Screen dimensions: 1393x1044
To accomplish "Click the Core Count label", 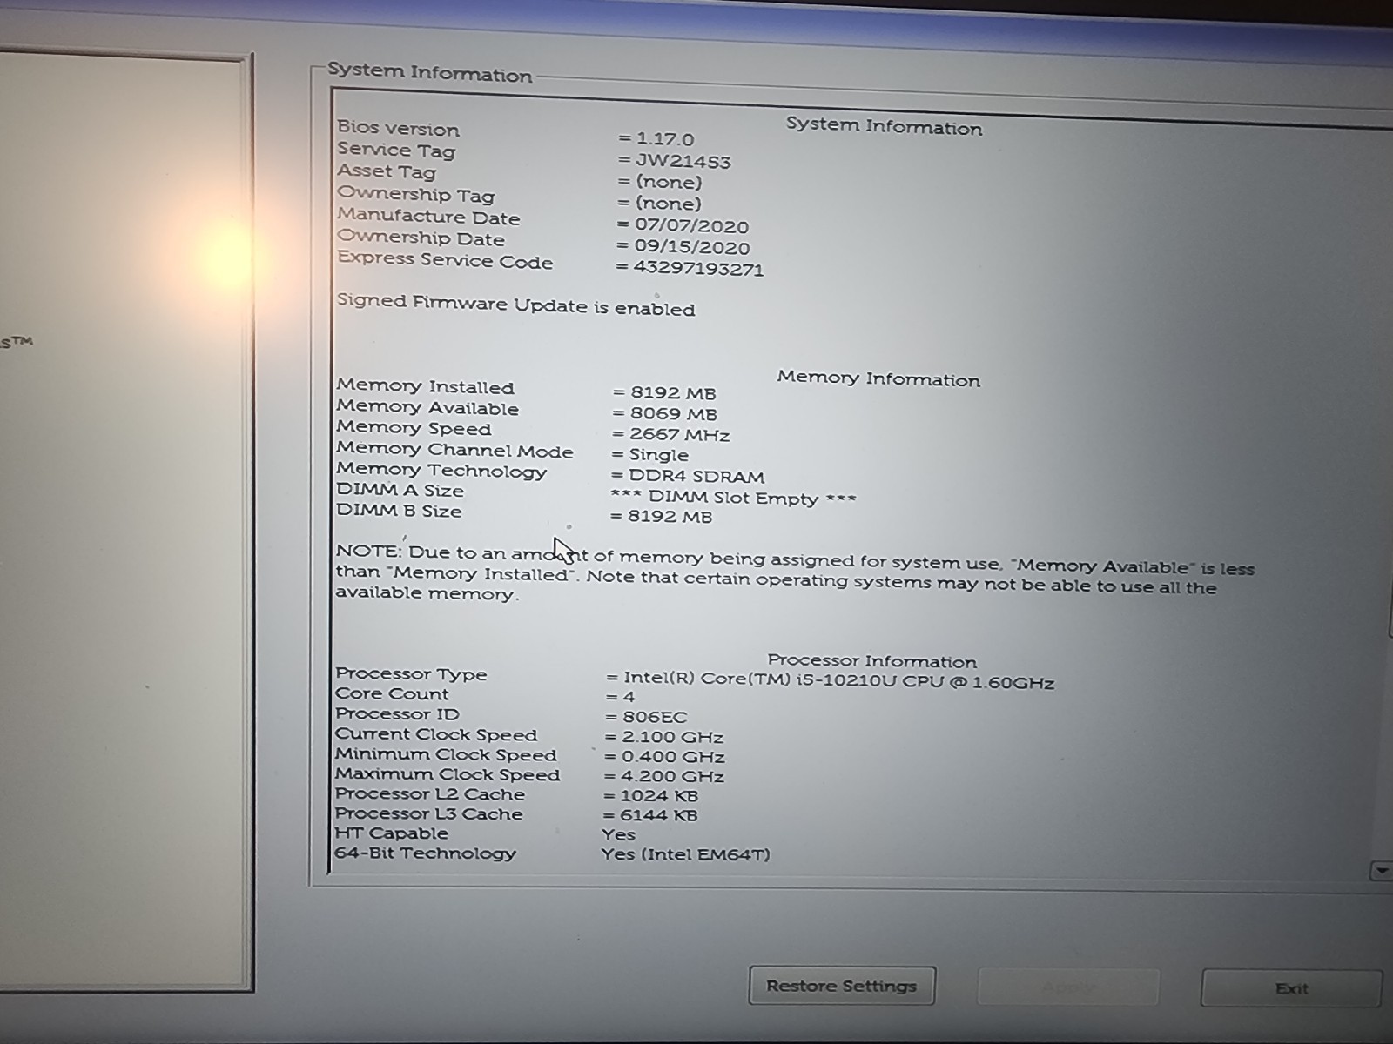I will click(392, 693).
